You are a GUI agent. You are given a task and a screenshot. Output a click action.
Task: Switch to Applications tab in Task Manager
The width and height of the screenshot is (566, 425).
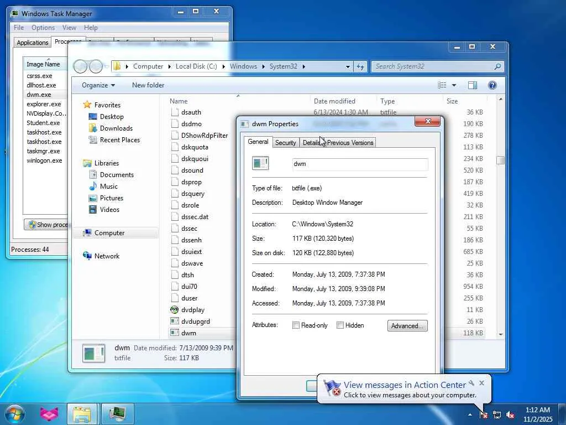pyautogui.click(x=33, y=42)
